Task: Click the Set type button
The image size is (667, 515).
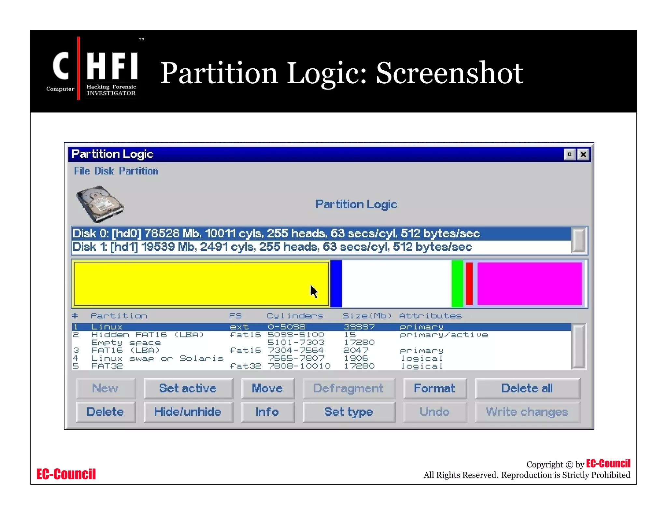Action: point(348,412)
